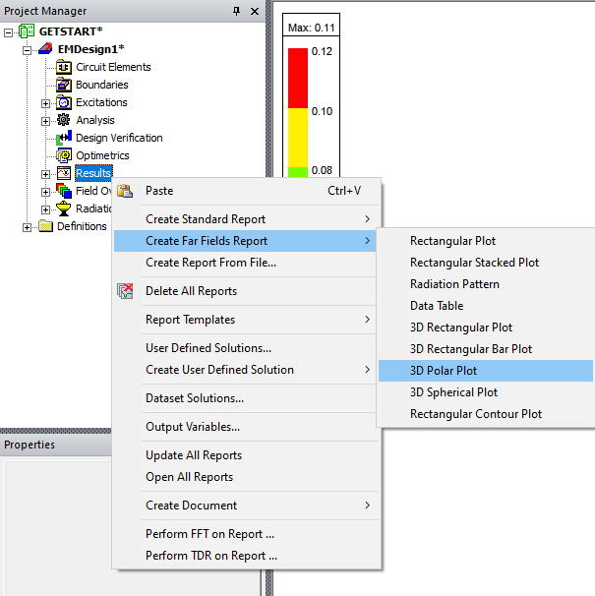The image size is (595, 596).
Task: Open the Create Standard Report submenu arrow
Action: pyautogui.click(x=367, y=219)
